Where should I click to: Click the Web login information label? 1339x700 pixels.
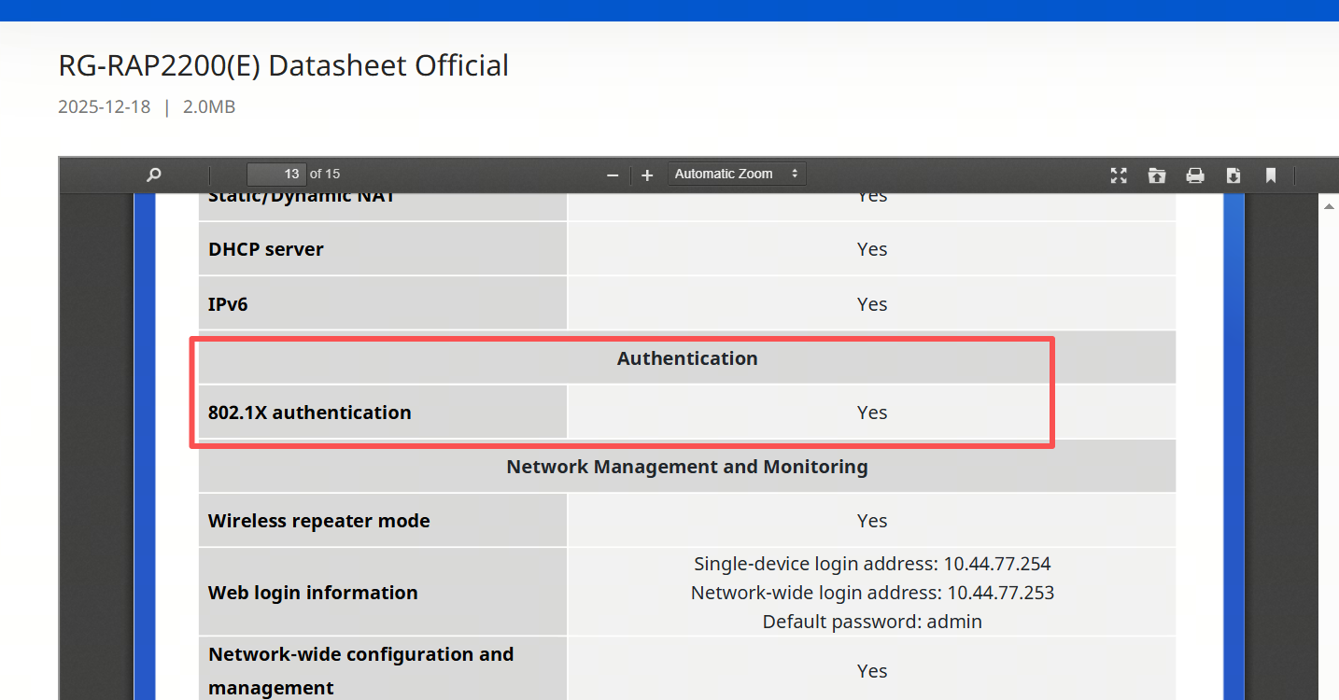pos(313,593)
